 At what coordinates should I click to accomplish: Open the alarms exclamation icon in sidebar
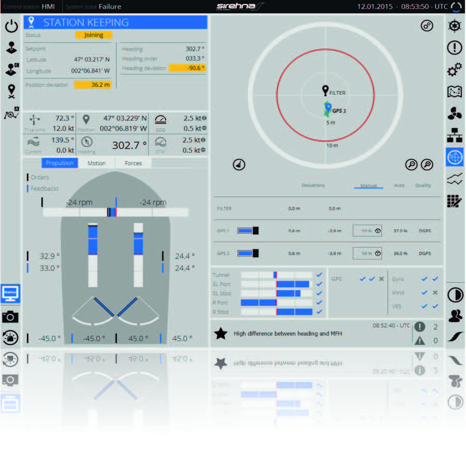coord(454,48)
